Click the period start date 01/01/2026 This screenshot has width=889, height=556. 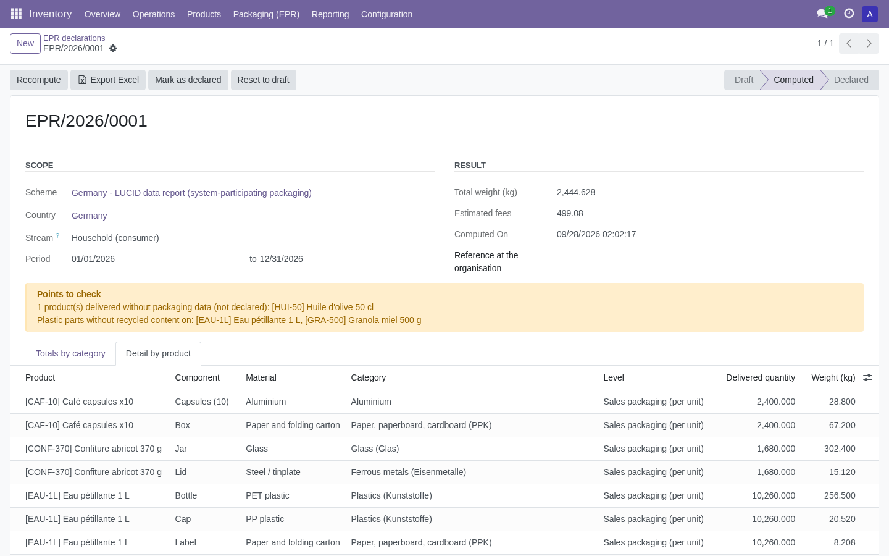point(93,259)
